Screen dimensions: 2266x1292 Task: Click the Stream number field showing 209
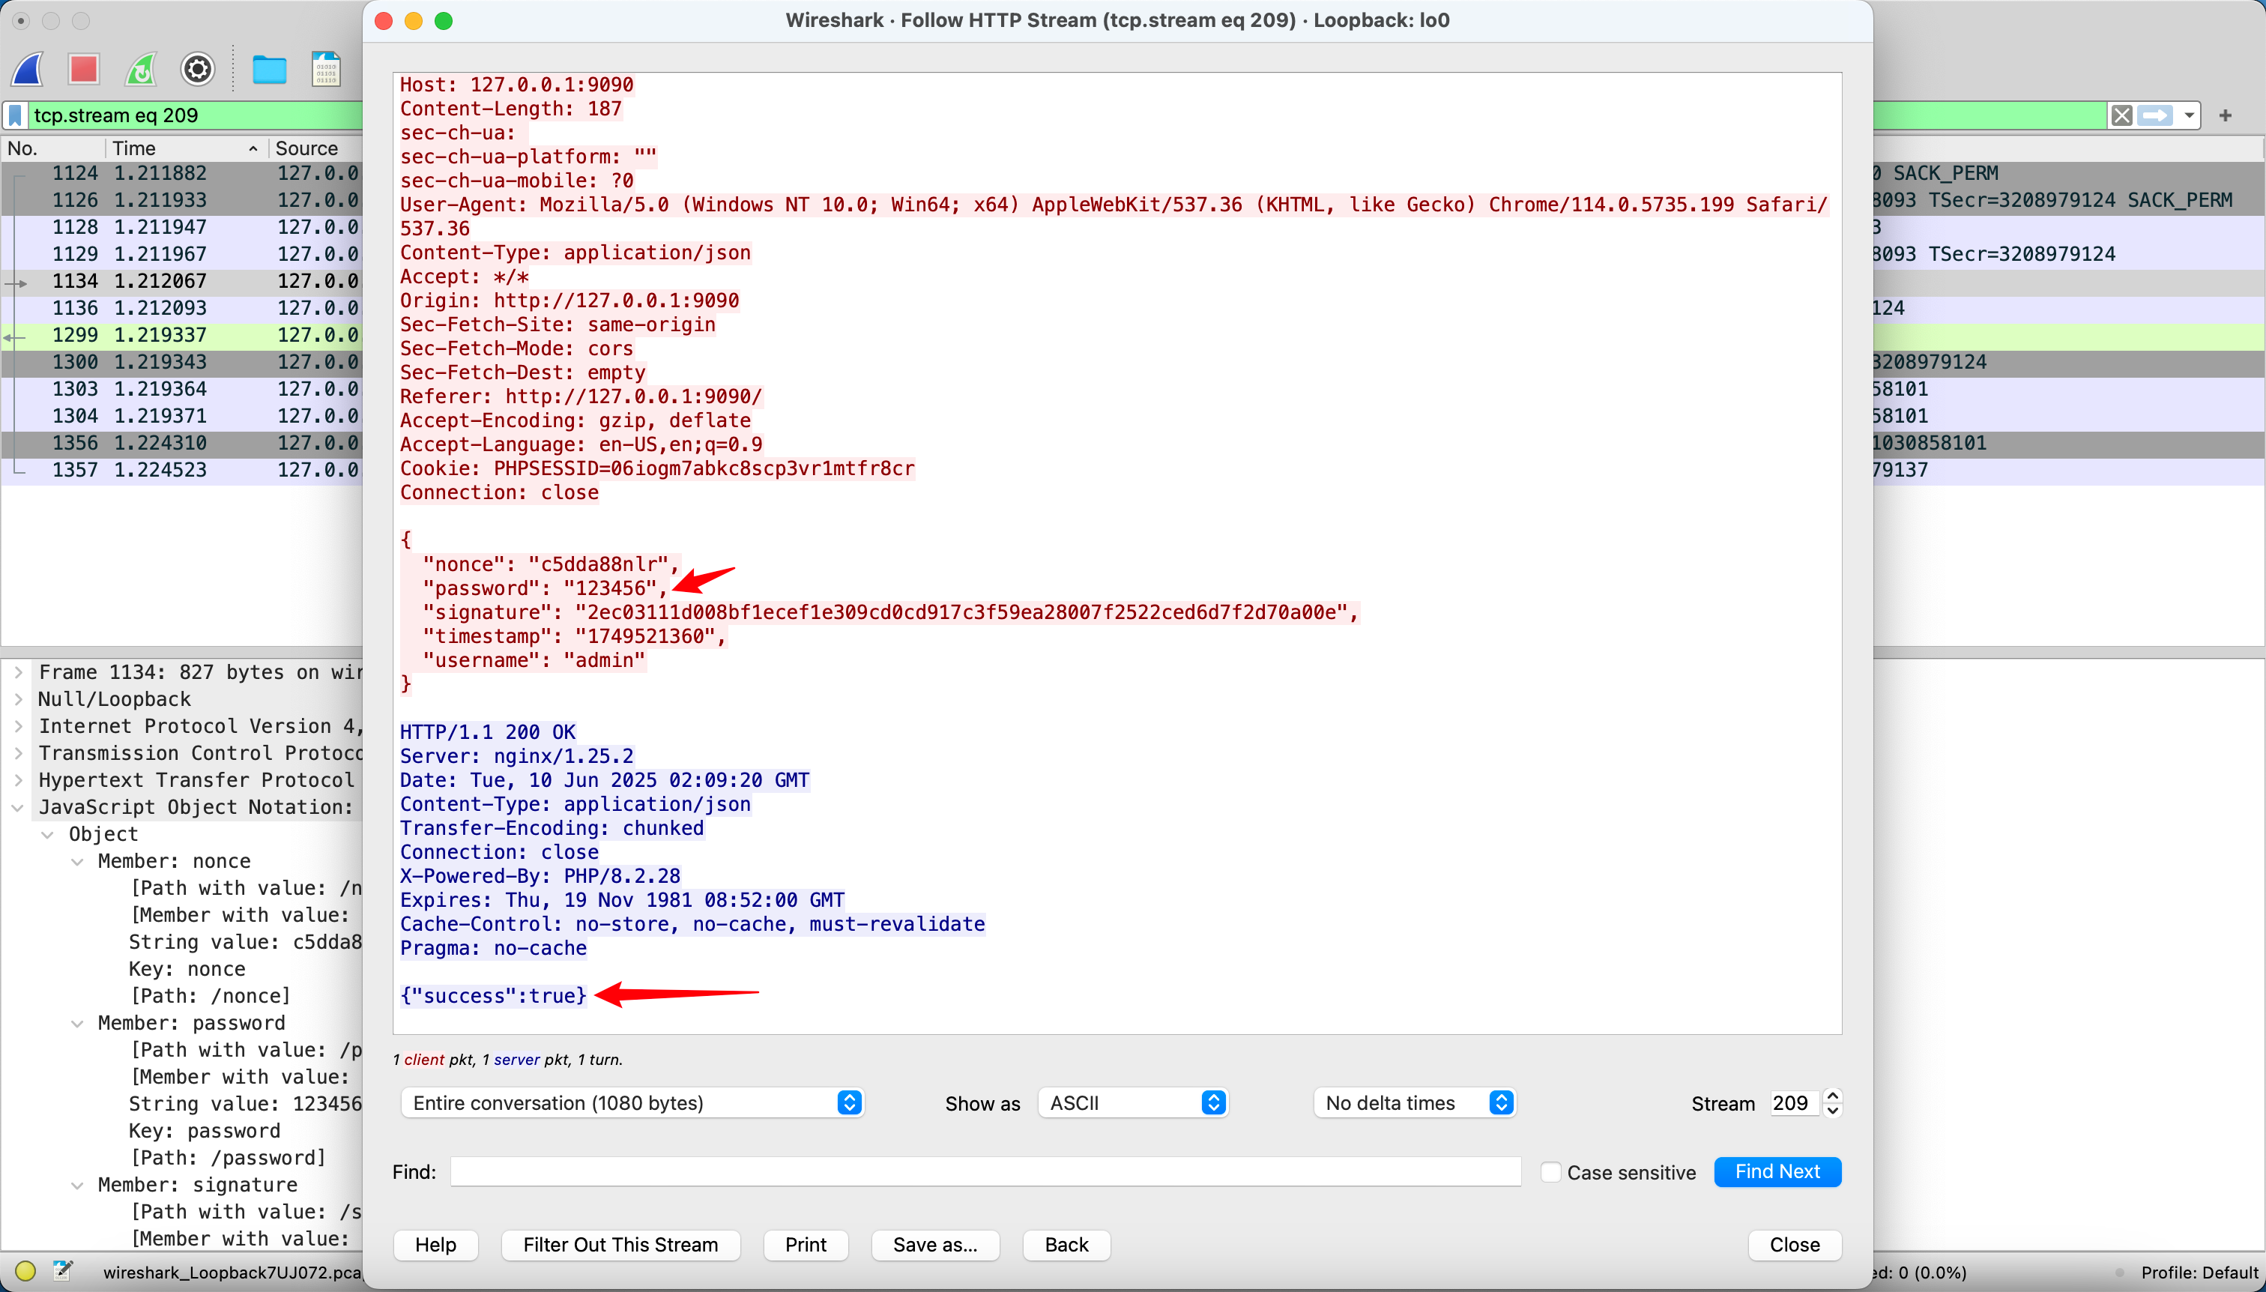(x=1793, y=1103)
